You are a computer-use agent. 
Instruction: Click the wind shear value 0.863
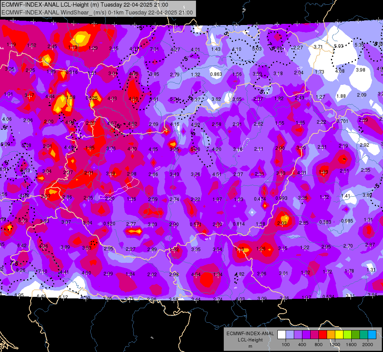pos(216,74)
